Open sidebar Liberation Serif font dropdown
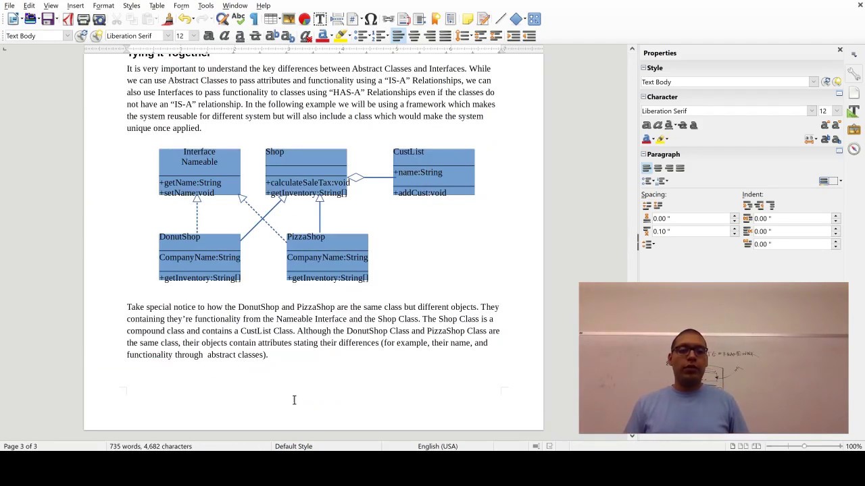The height and width of the screenshot is (486, 865). point(812,111)
